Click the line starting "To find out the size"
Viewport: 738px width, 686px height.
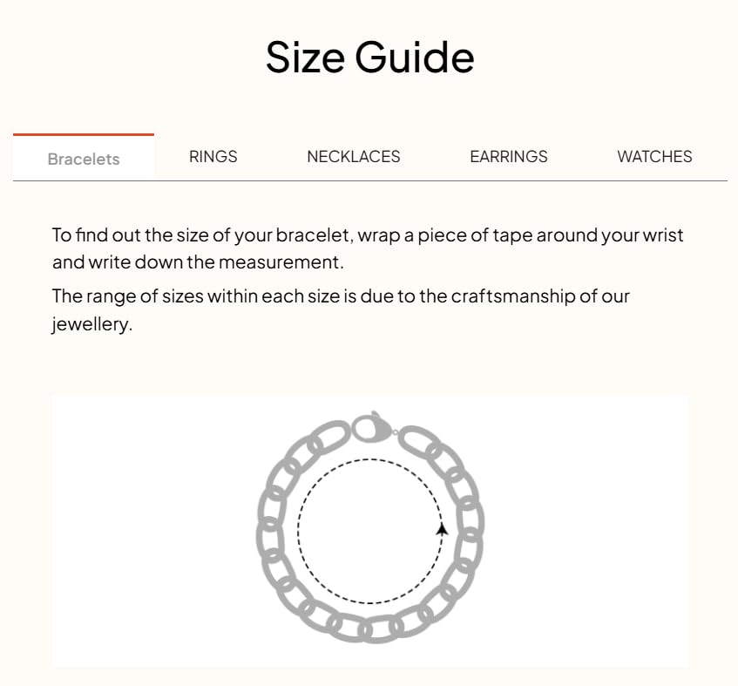(x=367, y=235)
